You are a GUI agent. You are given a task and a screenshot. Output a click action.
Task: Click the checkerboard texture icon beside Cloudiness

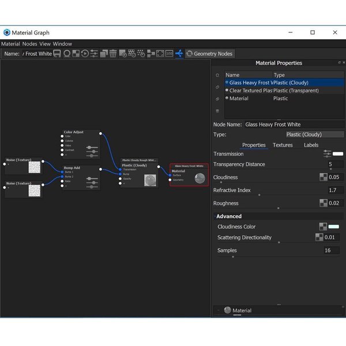[x=324, y=178]
